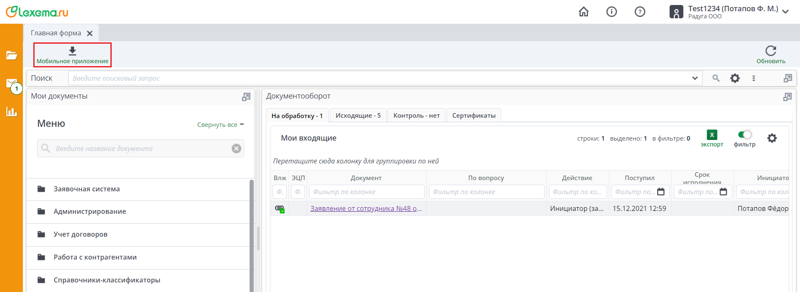Expand the Заявочная система folder

pyautogui.click(x=87, y=189)
